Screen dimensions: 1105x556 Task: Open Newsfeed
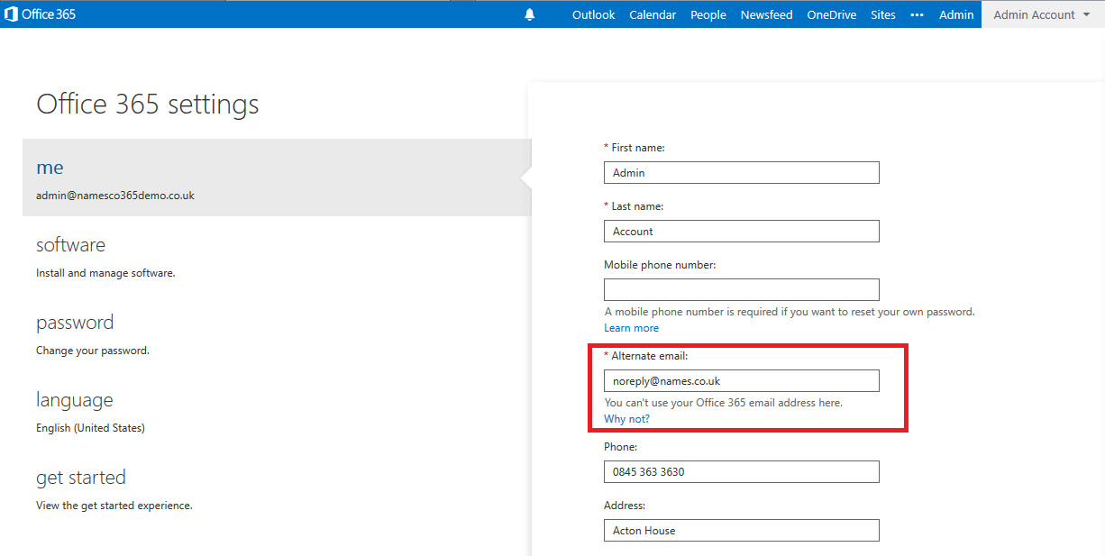767,14
